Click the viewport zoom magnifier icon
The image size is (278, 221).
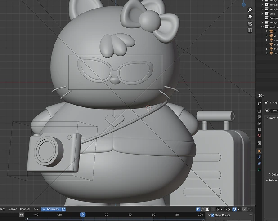(x=250, y=9)
